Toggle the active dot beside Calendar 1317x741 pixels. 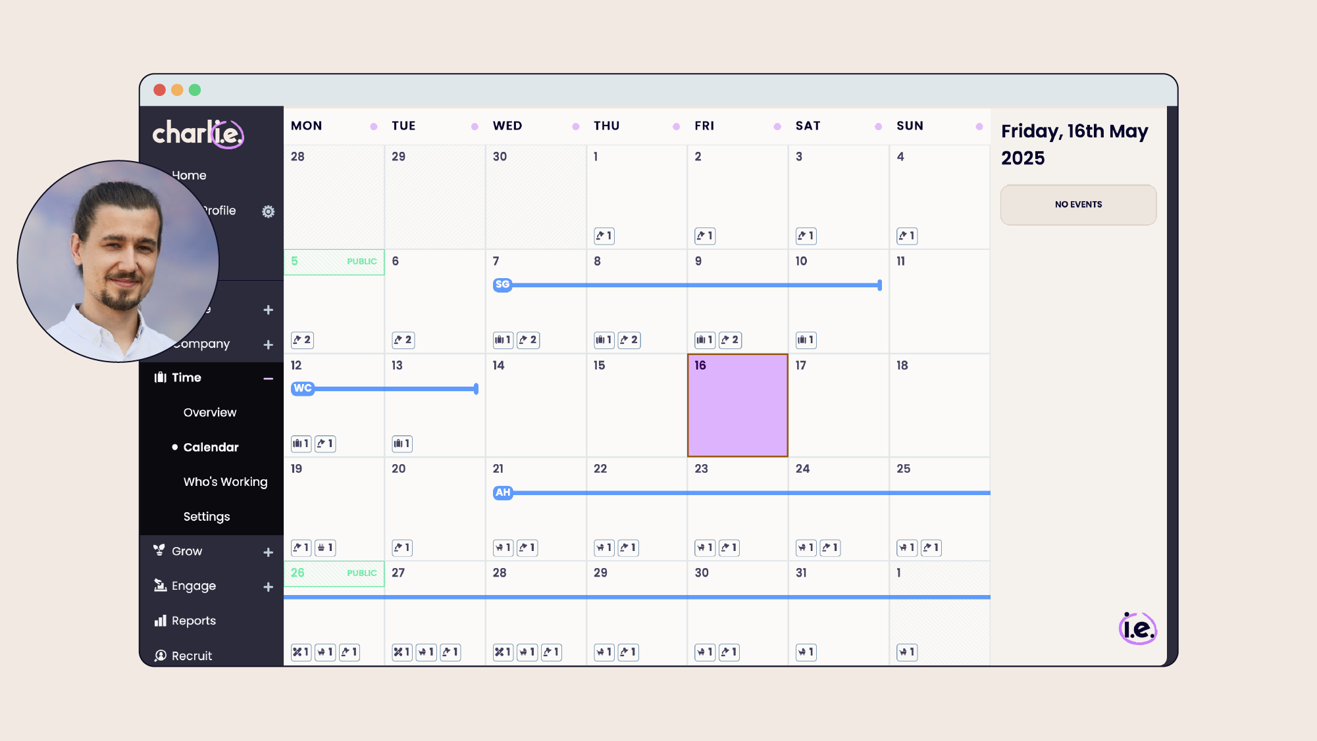point(175,447)
